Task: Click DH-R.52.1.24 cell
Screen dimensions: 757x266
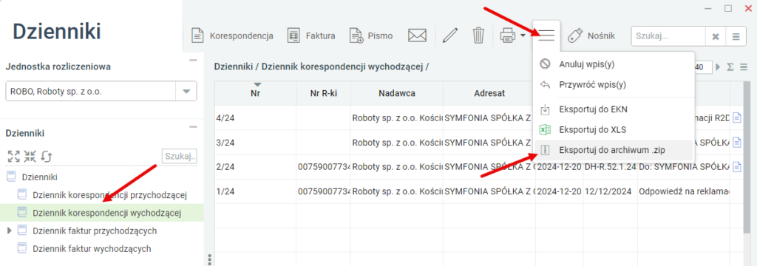Action: 610,166
